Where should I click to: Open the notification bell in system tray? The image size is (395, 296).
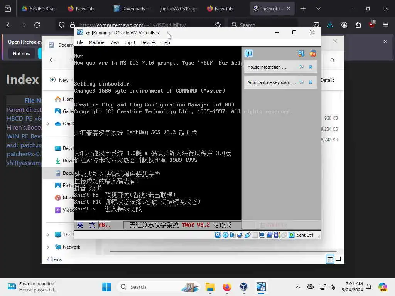coord(369,287)
